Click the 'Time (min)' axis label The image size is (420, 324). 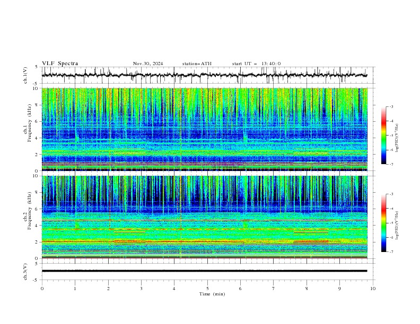pos(212,294)
